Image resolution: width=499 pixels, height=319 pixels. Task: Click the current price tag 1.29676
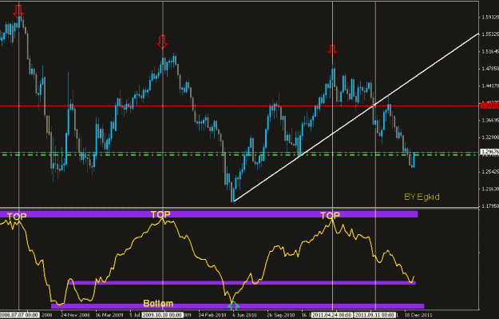pos(489,152)
